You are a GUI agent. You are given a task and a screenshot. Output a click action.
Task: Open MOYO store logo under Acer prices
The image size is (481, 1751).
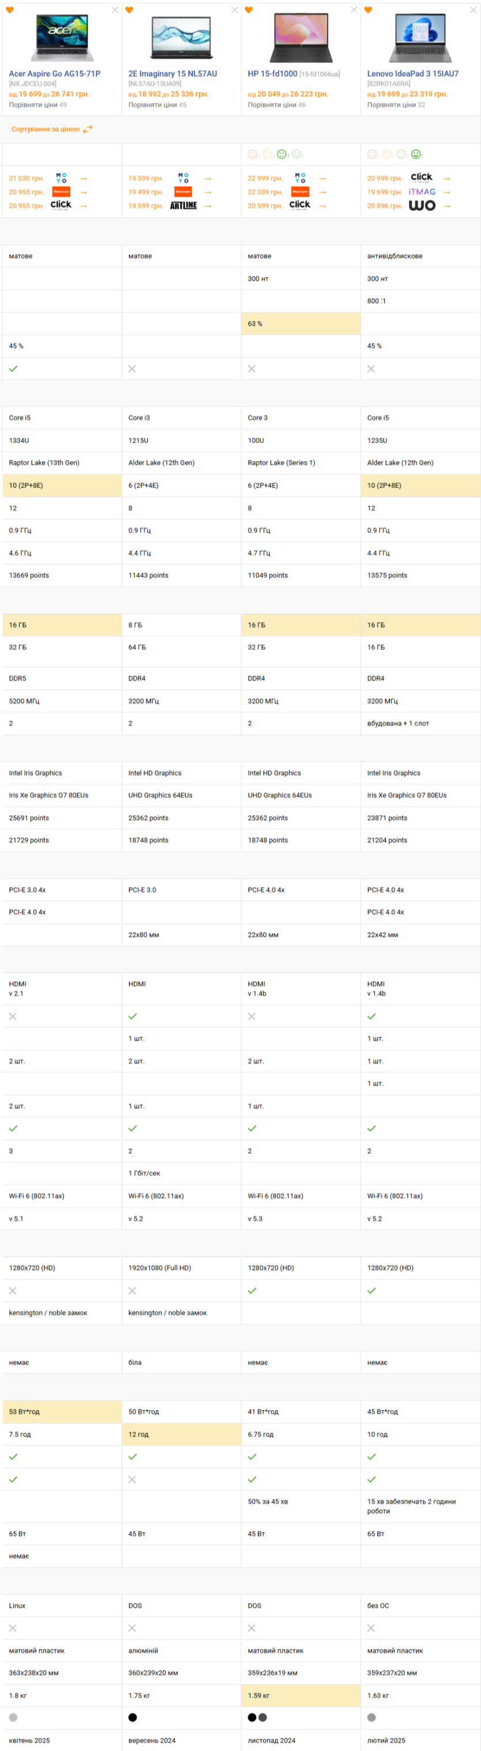coord(61,178)
